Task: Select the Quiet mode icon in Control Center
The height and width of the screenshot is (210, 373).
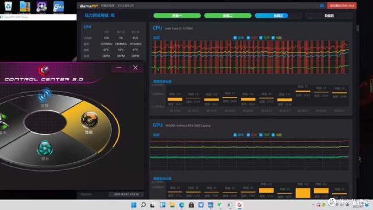Action: coord(45,95)
